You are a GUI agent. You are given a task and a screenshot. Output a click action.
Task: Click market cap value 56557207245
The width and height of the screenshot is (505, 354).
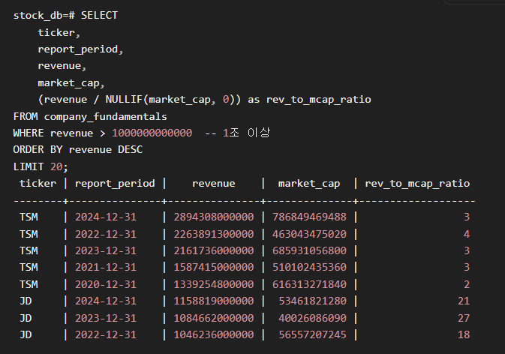pyautogui.click(x=312, y=335)
